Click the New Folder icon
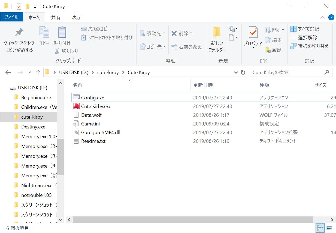 pos(217,33)
